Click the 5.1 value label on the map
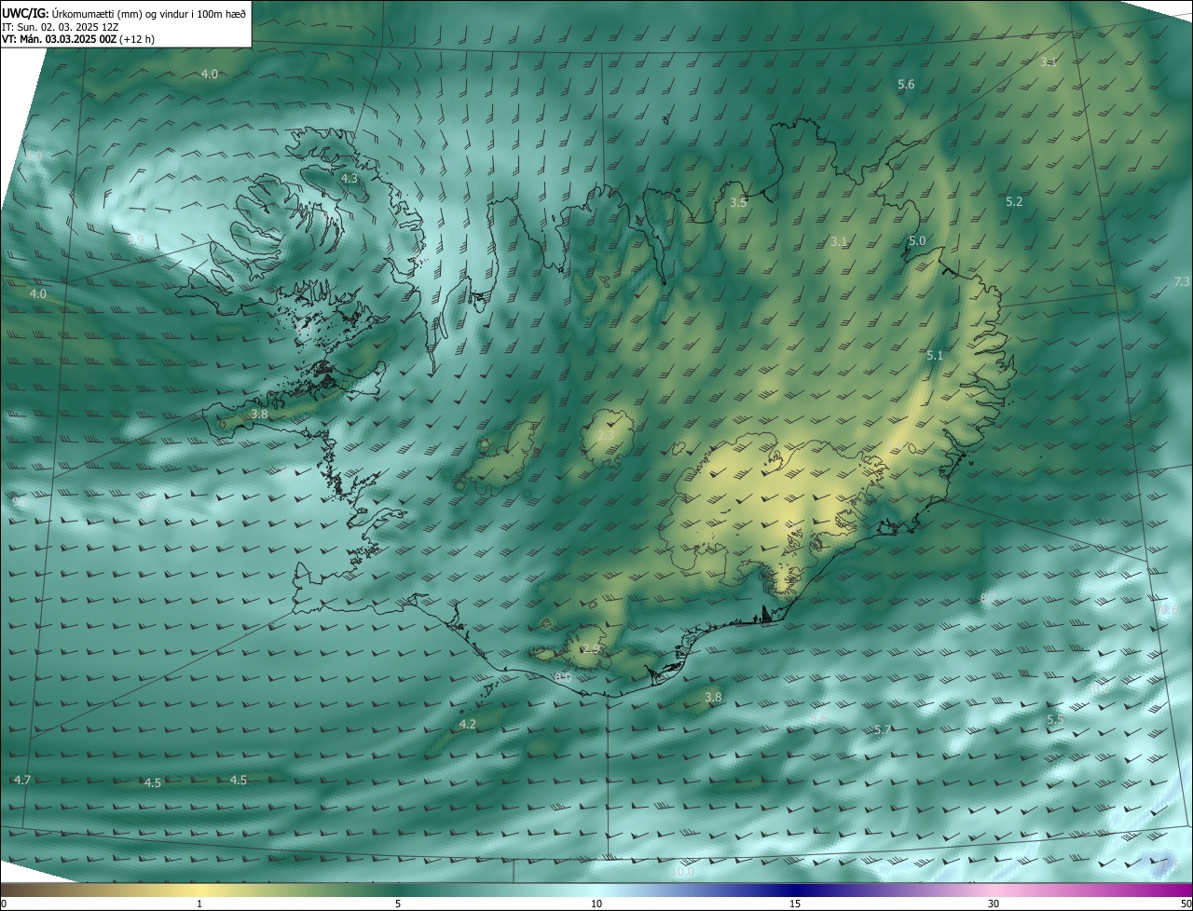This screenshot has height=911, width=1193. click(x=935, y=356)
